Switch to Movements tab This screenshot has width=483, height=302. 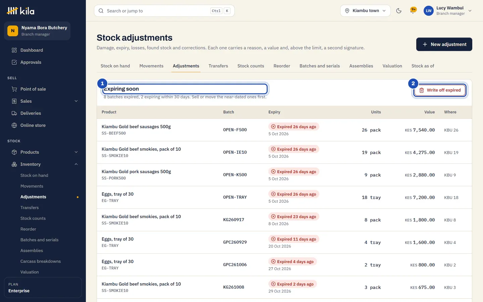tap(151, 66)
